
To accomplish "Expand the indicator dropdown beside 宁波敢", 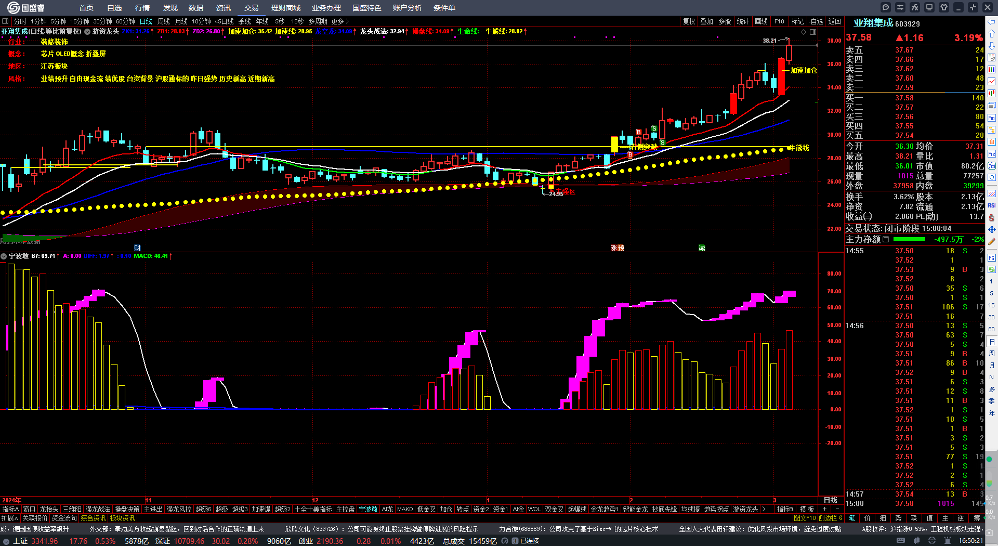I will pos(4,256).
